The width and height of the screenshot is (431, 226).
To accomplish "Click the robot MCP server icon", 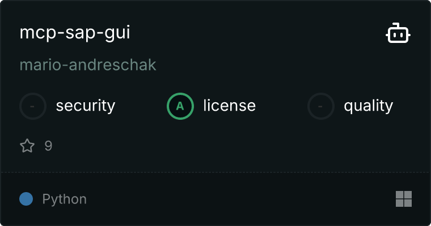I will point(398,33).
